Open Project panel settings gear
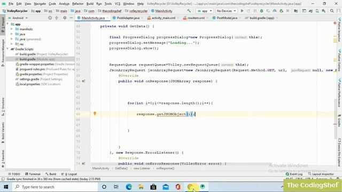 (65, 18)
